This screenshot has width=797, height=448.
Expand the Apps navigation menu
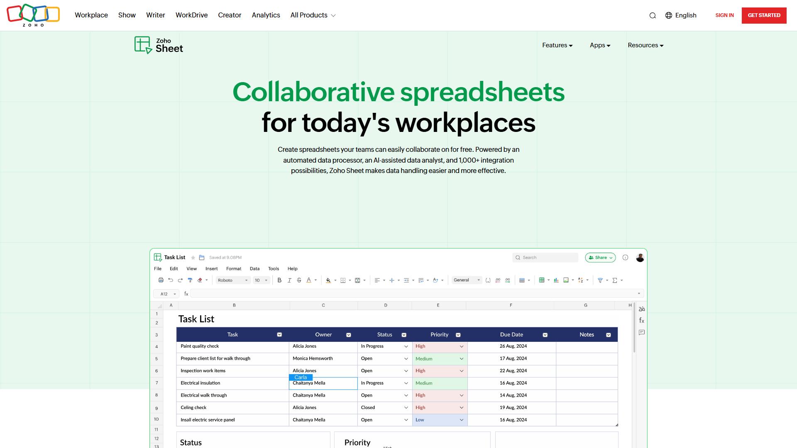pos(600,45)
